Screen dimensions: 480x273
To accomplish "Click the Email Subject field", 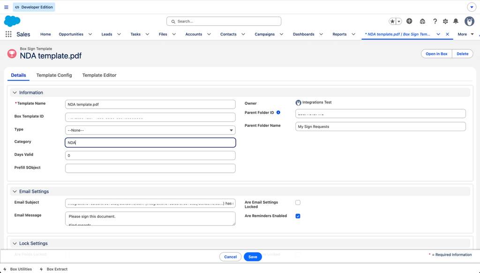I will (150, 203).
